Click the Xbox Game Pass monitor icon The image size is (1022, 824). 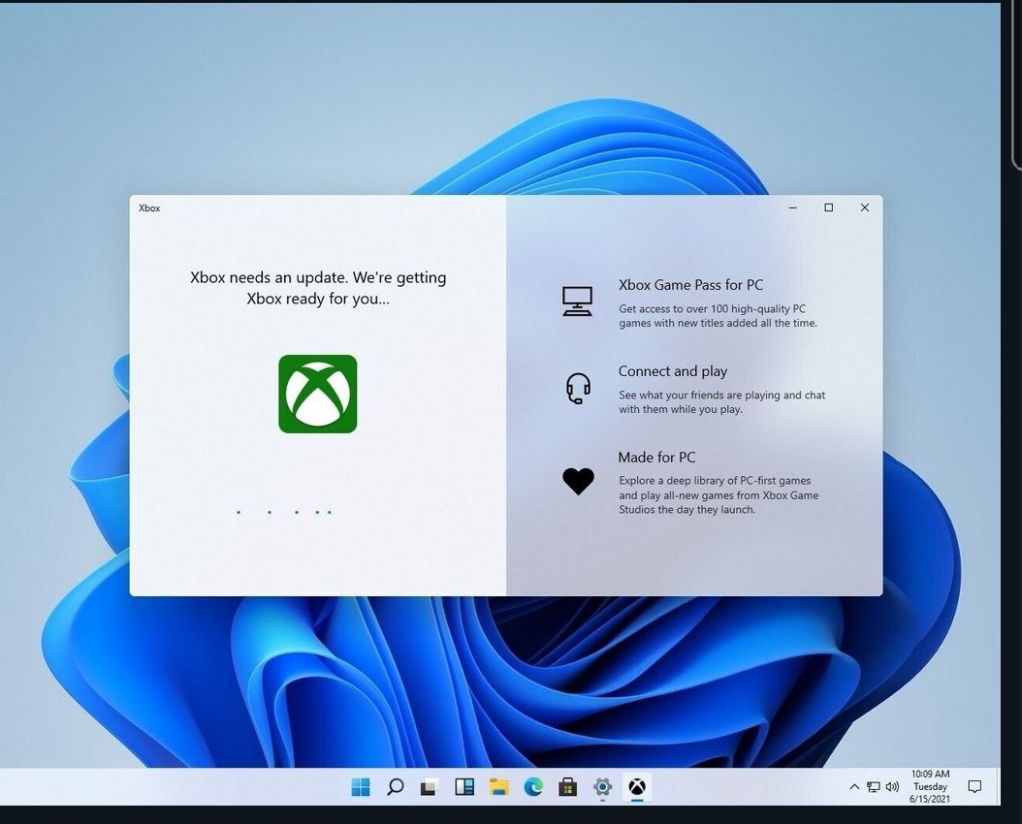[x=578, y=301]
